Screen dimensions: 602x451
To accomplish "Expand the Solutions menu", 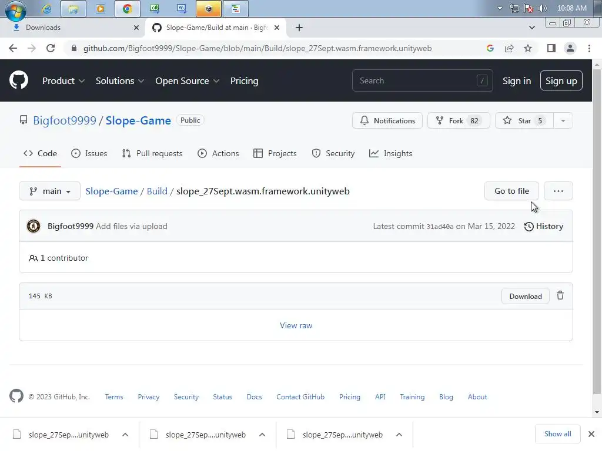I will tap(120, 81).
